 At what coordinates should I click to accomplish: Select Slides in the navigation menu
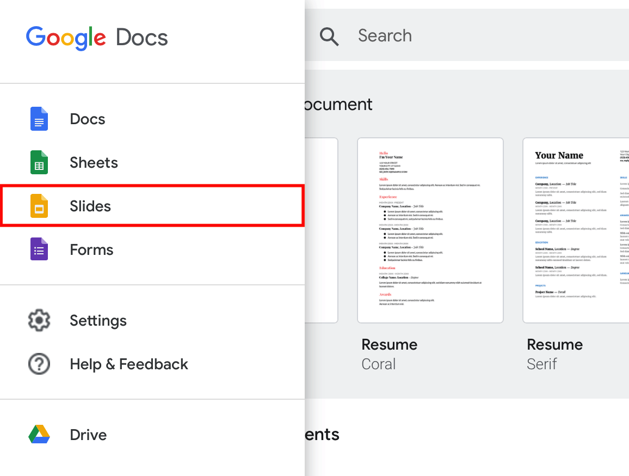click(152, 206)
